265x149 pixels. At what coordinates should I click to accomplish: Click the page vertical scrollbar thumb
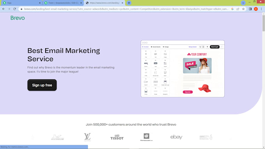click(x=263, y=23)
